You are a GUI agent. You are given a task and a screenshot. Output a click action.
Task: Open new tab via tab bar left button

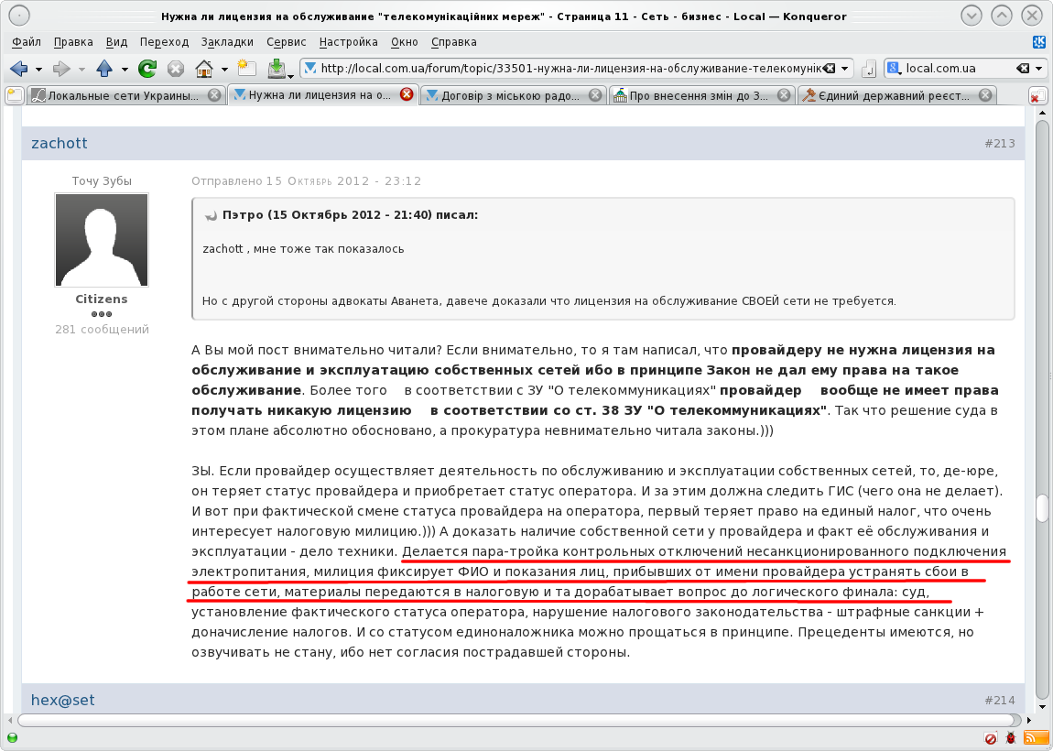[x=14, y=95]
